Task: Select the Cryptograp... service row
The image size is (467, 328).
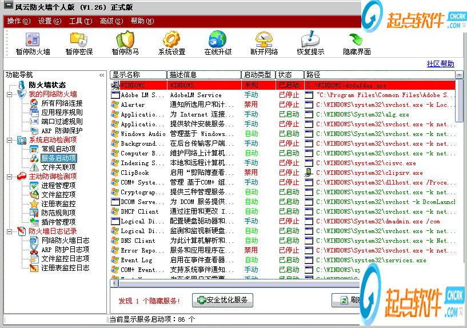Action: pos(282,192)
